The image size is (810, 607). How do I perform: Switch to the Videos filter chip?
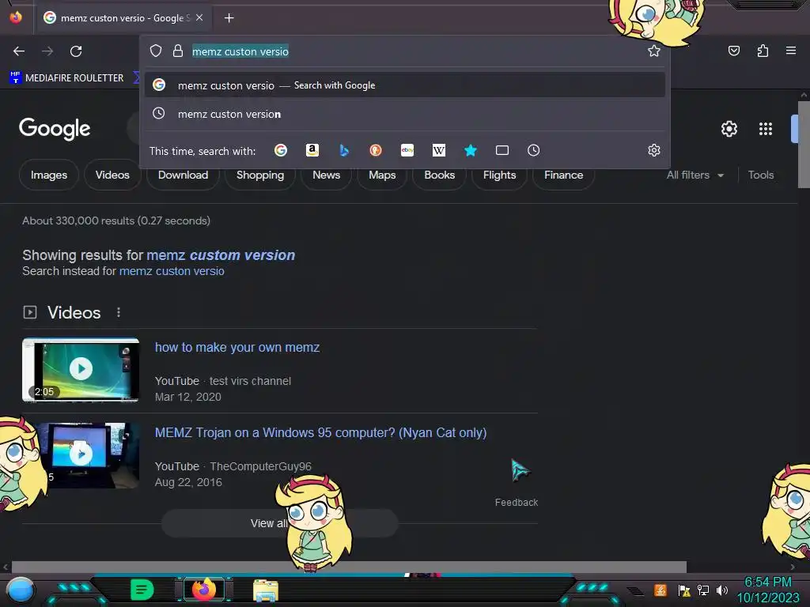click(x=112, y=175)
